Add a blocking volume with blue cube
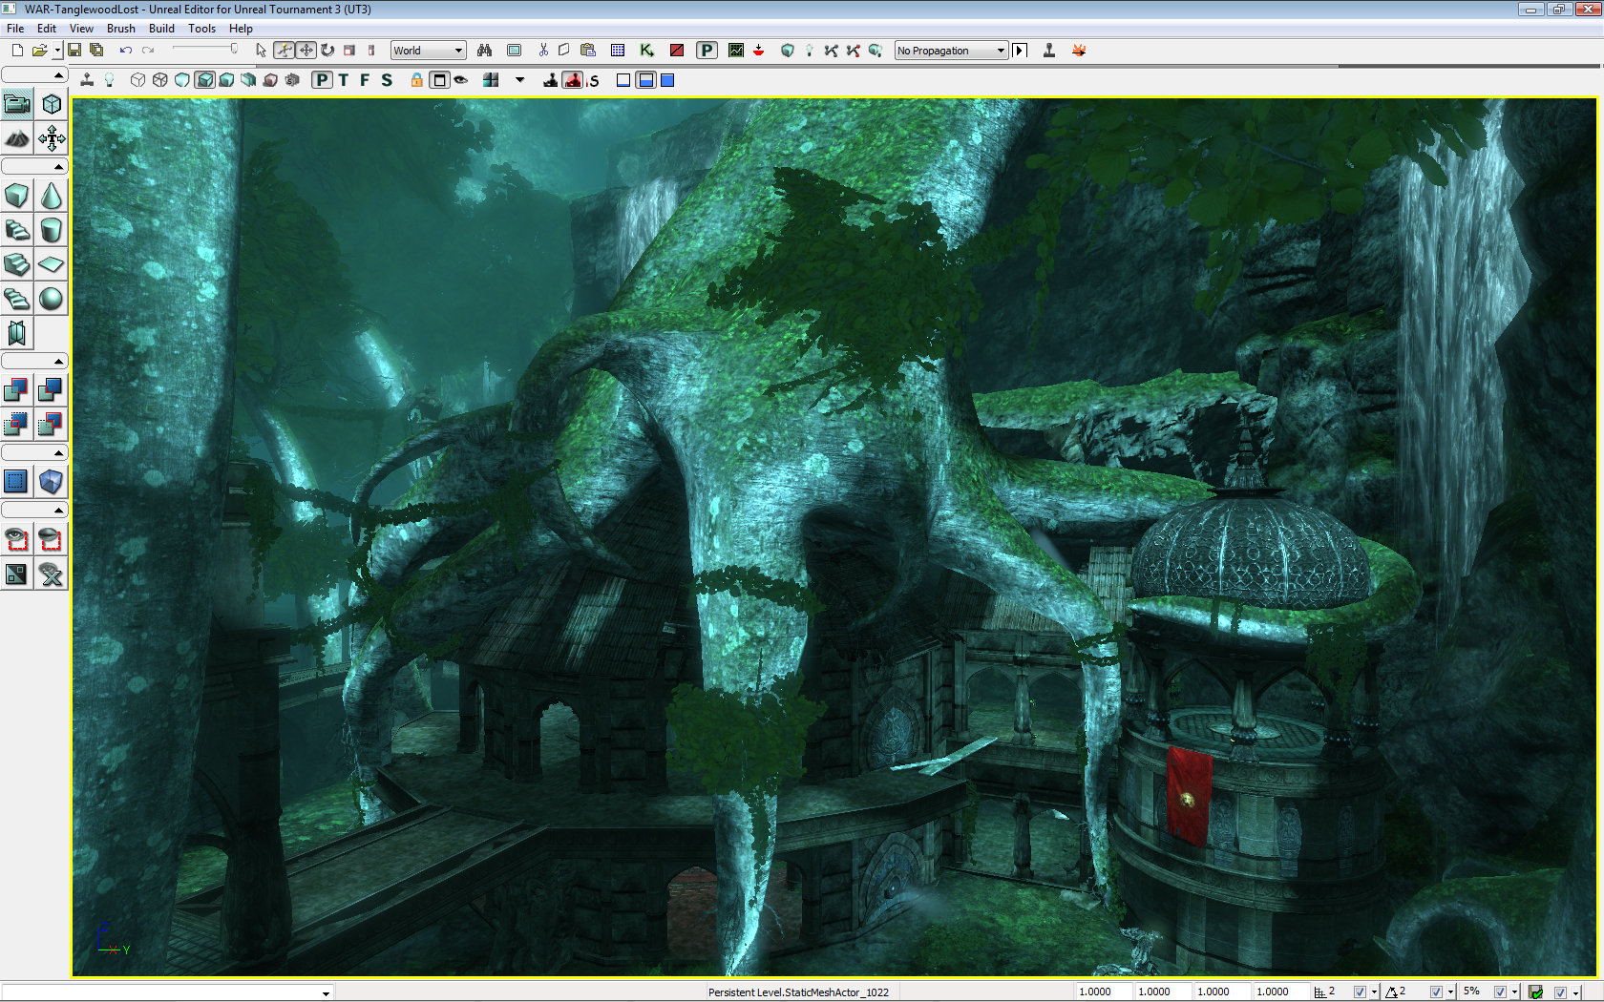The width and height of the screenshot is (1604, 1002). 52,481
